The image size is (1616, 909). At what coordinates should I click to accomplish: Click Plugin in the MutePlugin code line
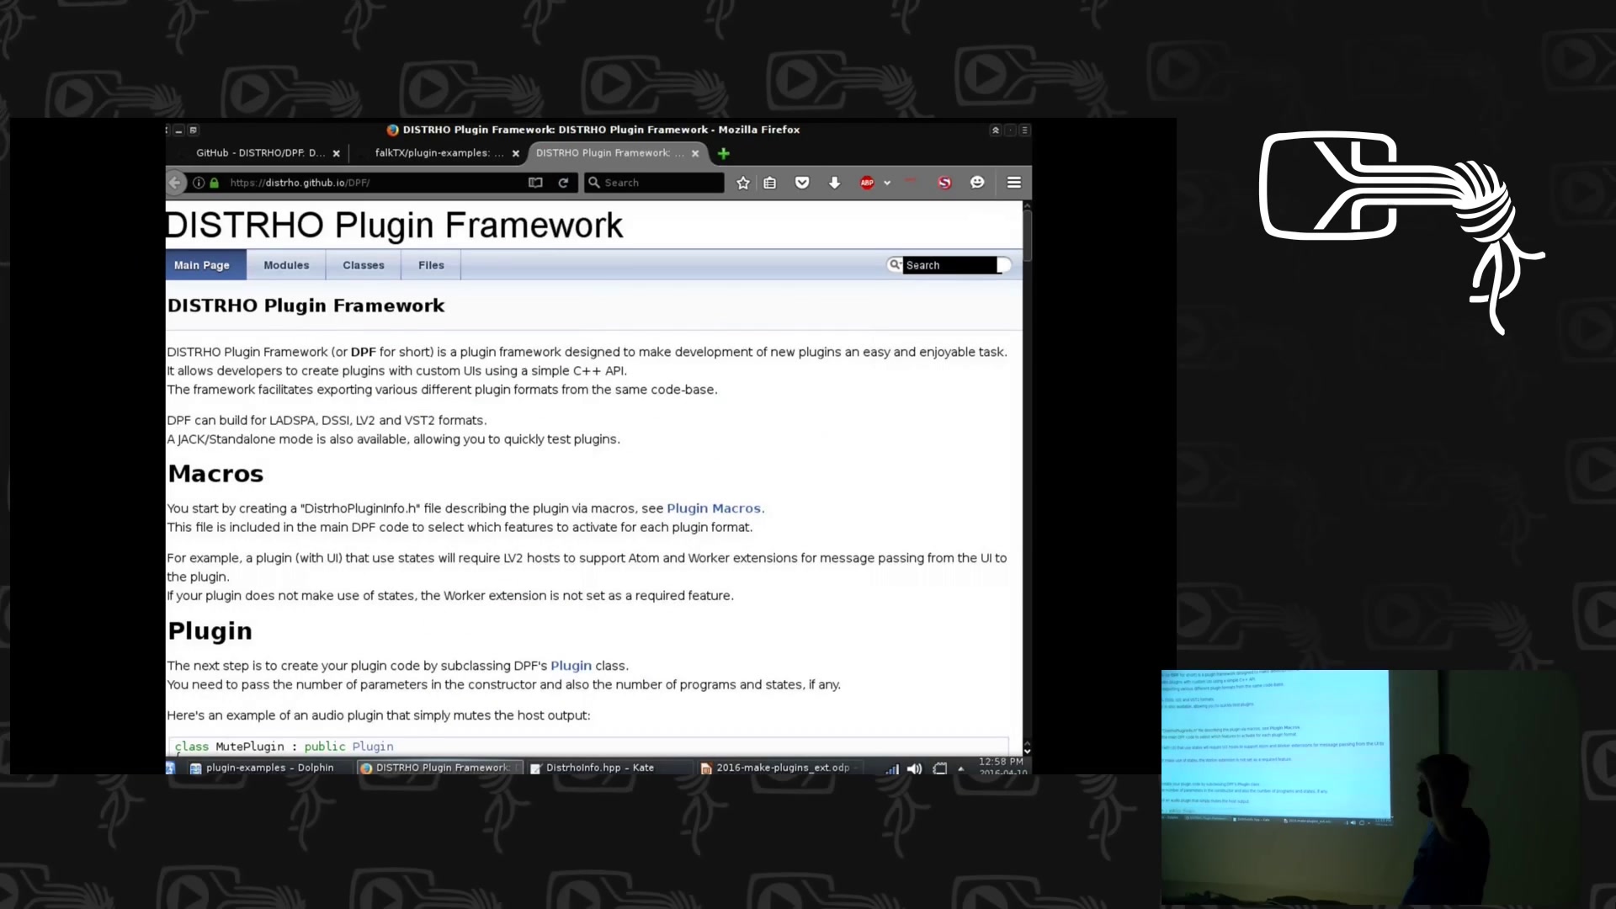373,747
